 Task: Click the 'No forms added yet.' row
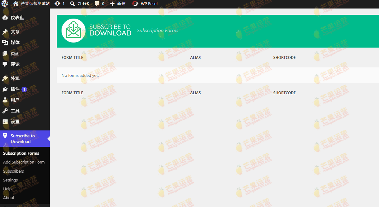218,75
